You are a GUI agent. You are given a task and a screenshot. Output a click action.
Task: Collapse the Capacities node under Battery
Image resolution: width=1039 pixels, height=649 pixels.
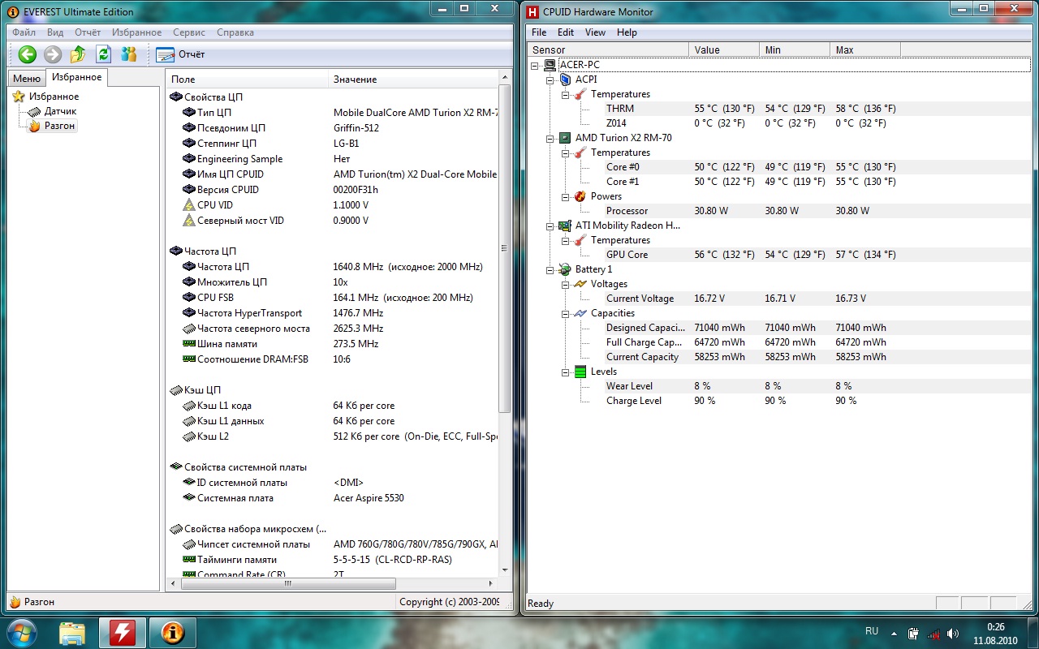coord(566,313)
